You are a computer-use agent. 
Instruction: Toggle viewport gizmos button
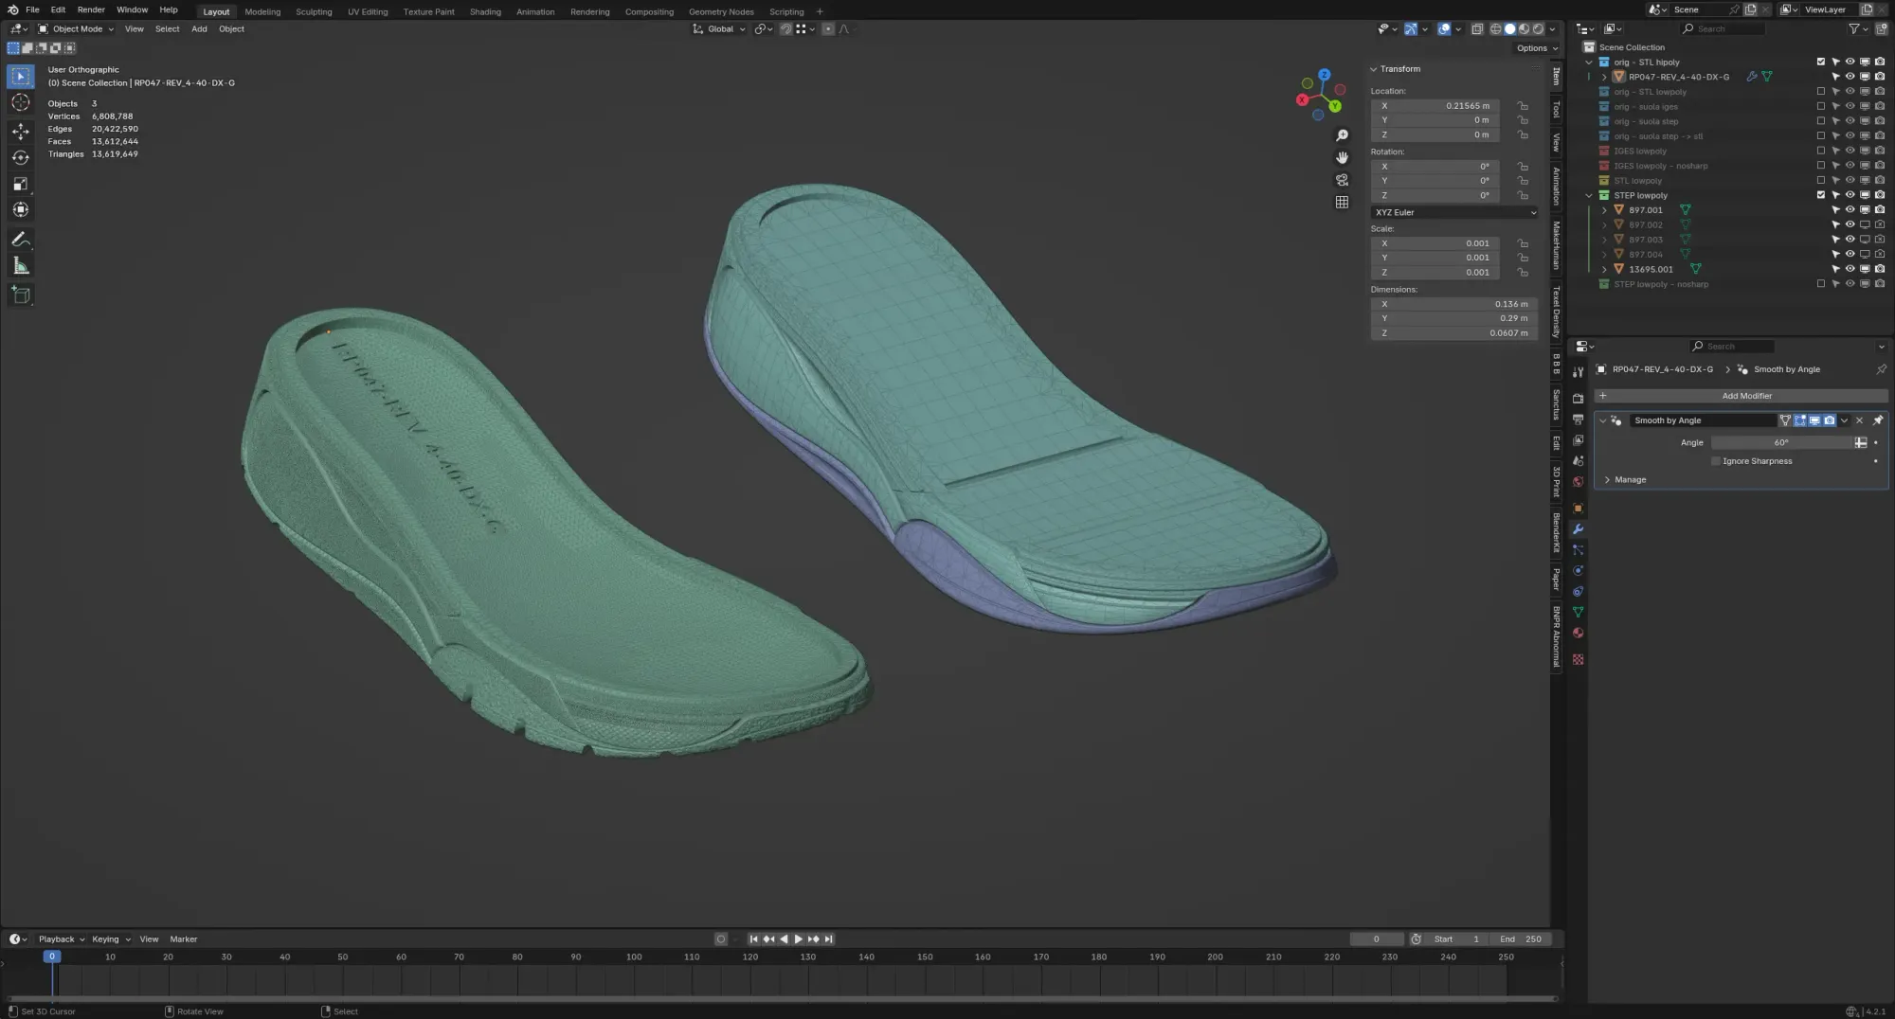tap(1411, 29)
